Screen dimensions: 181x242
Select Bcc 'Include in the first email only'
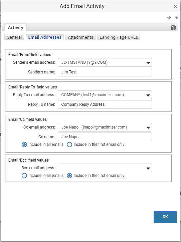click(69, 176)
